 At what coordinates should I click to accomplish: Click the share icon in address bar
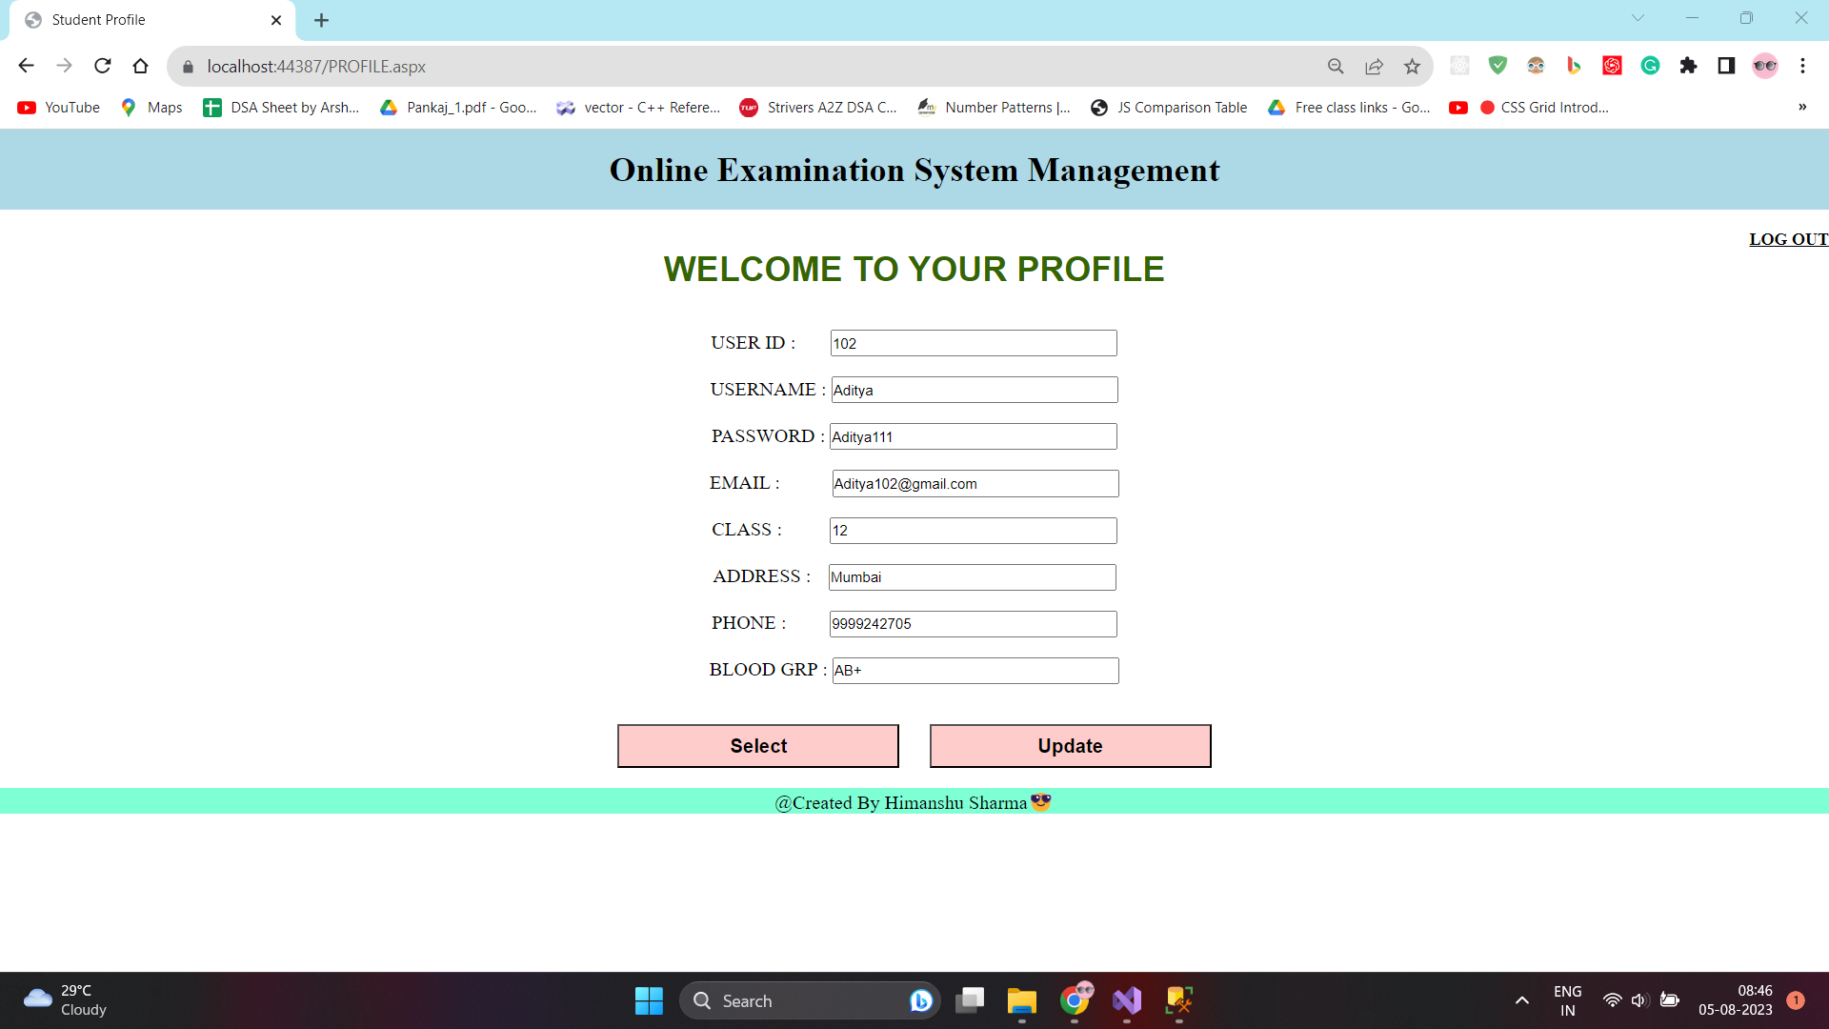pyautogui.click(x=1374, y=66)
